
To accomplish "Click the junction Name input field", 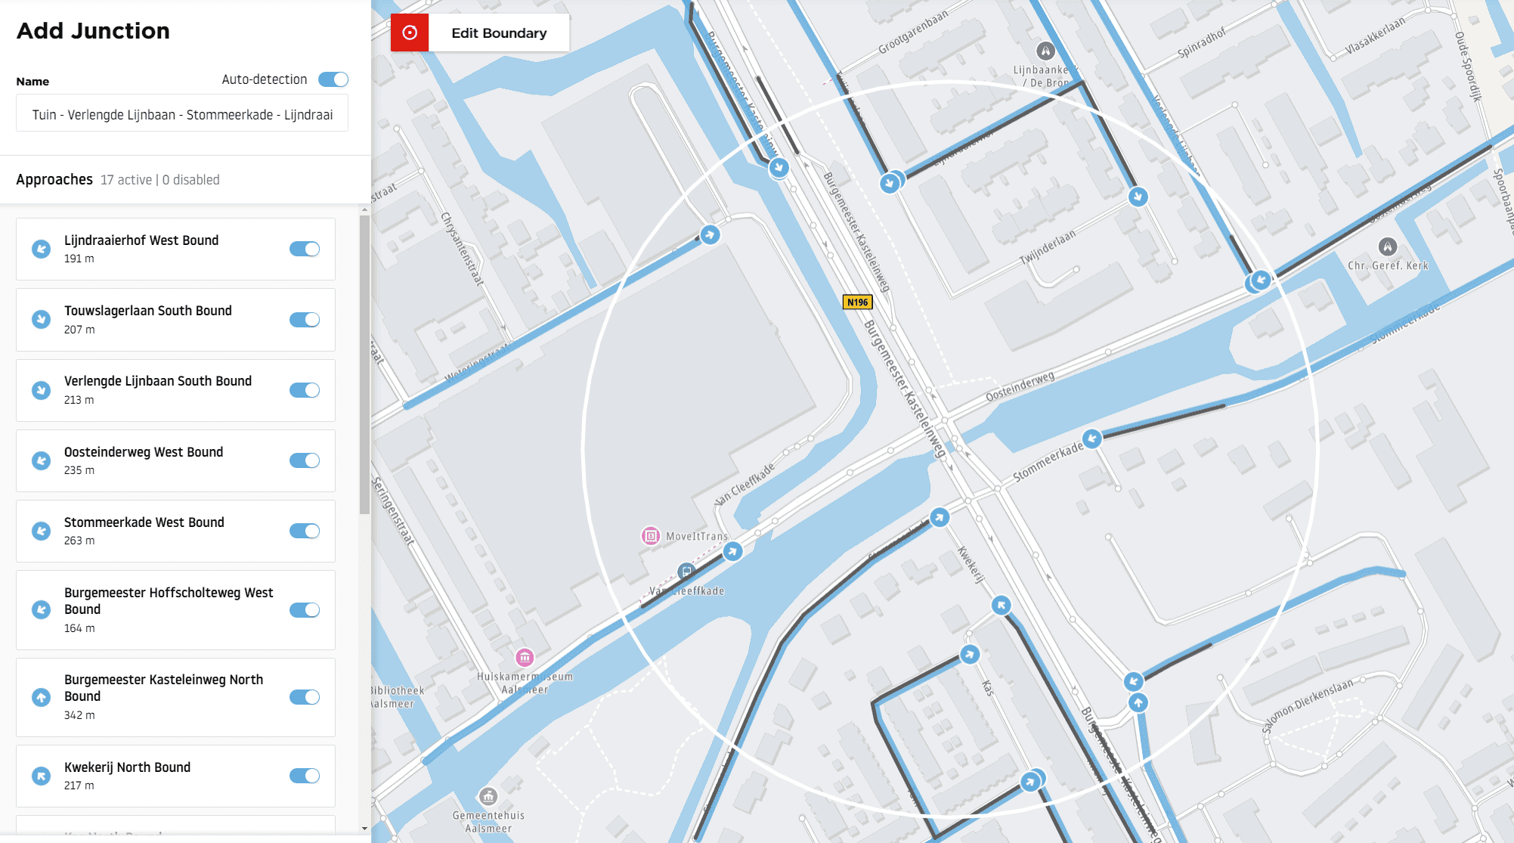I will (x=181, y=114).
